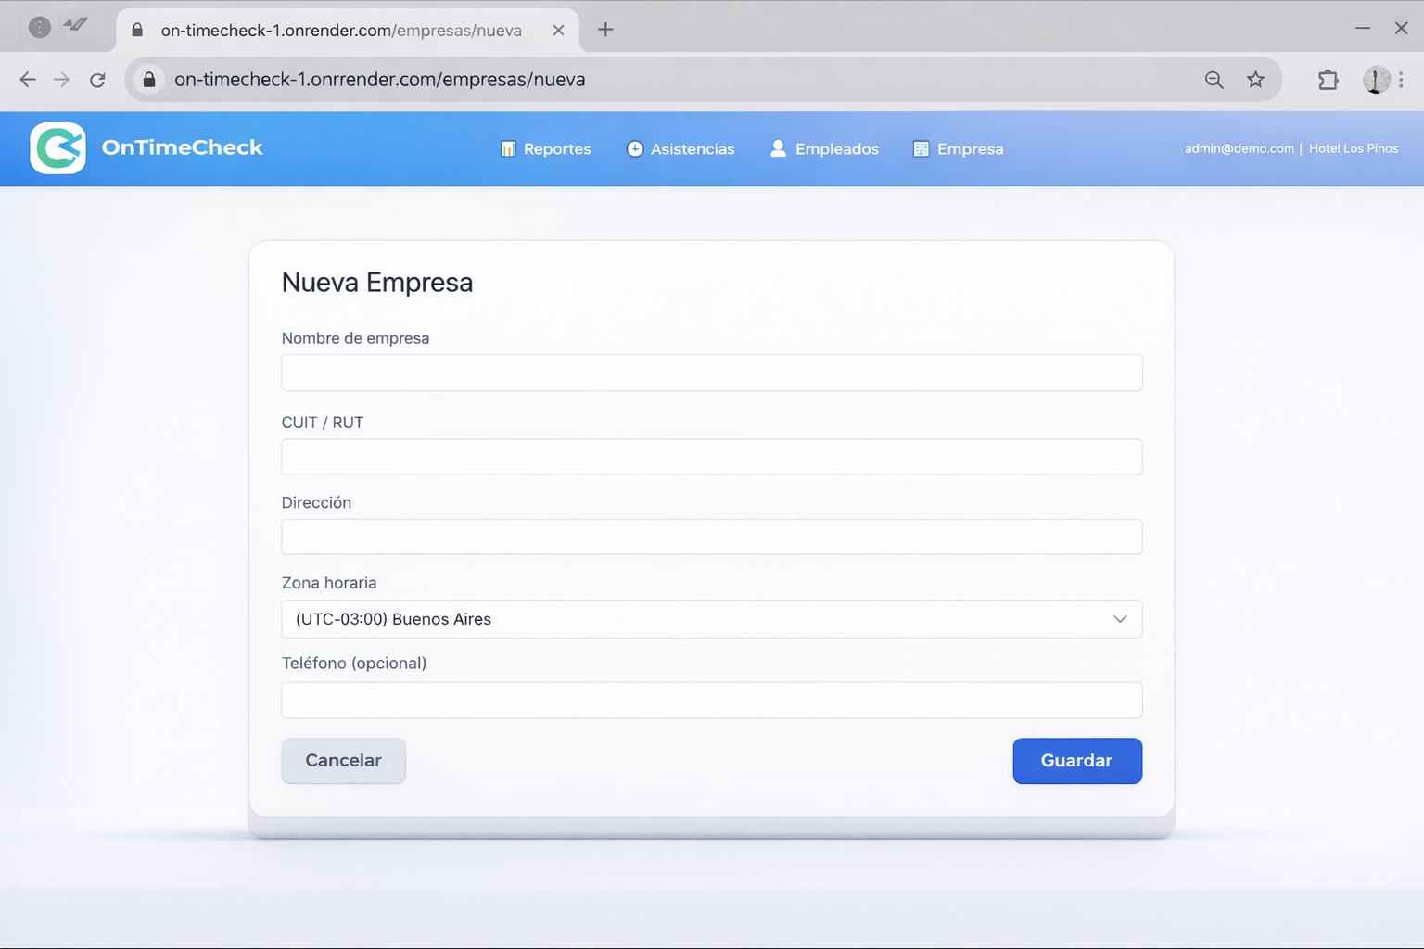This screenshot has width=1424, height=949.
Task: Expand the Zona horaria dropdown
Action: coord(711,619)
